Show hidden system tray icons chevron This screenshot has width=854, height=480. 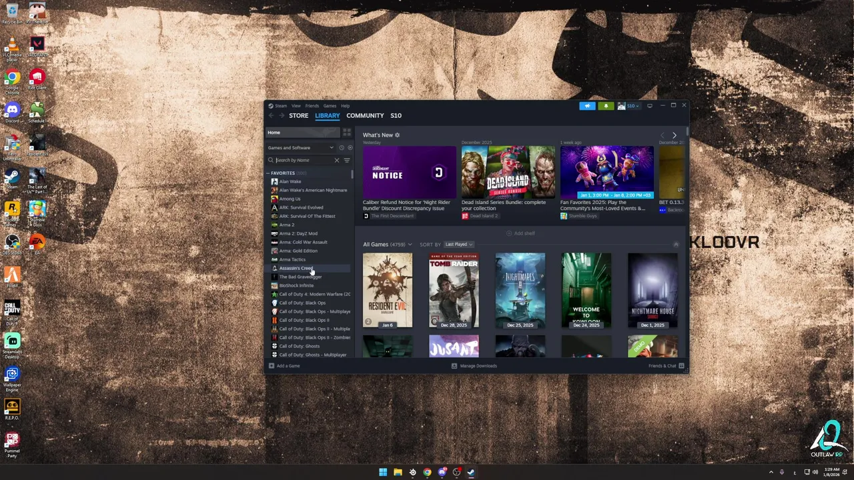[771, 472]
